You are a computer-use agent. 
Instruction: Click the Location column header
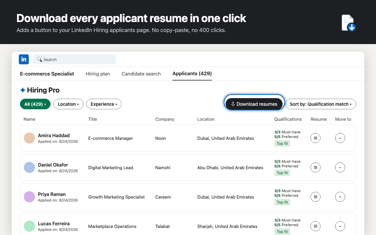[206, 119]
